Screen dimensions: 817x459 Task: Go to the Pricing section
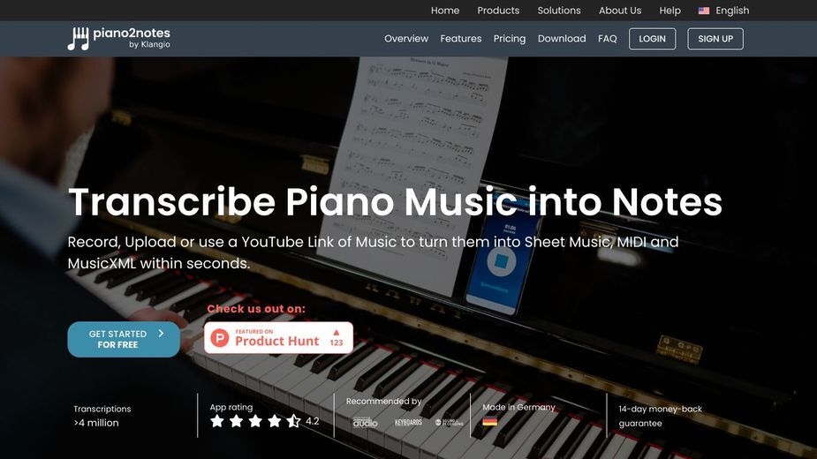509,39
